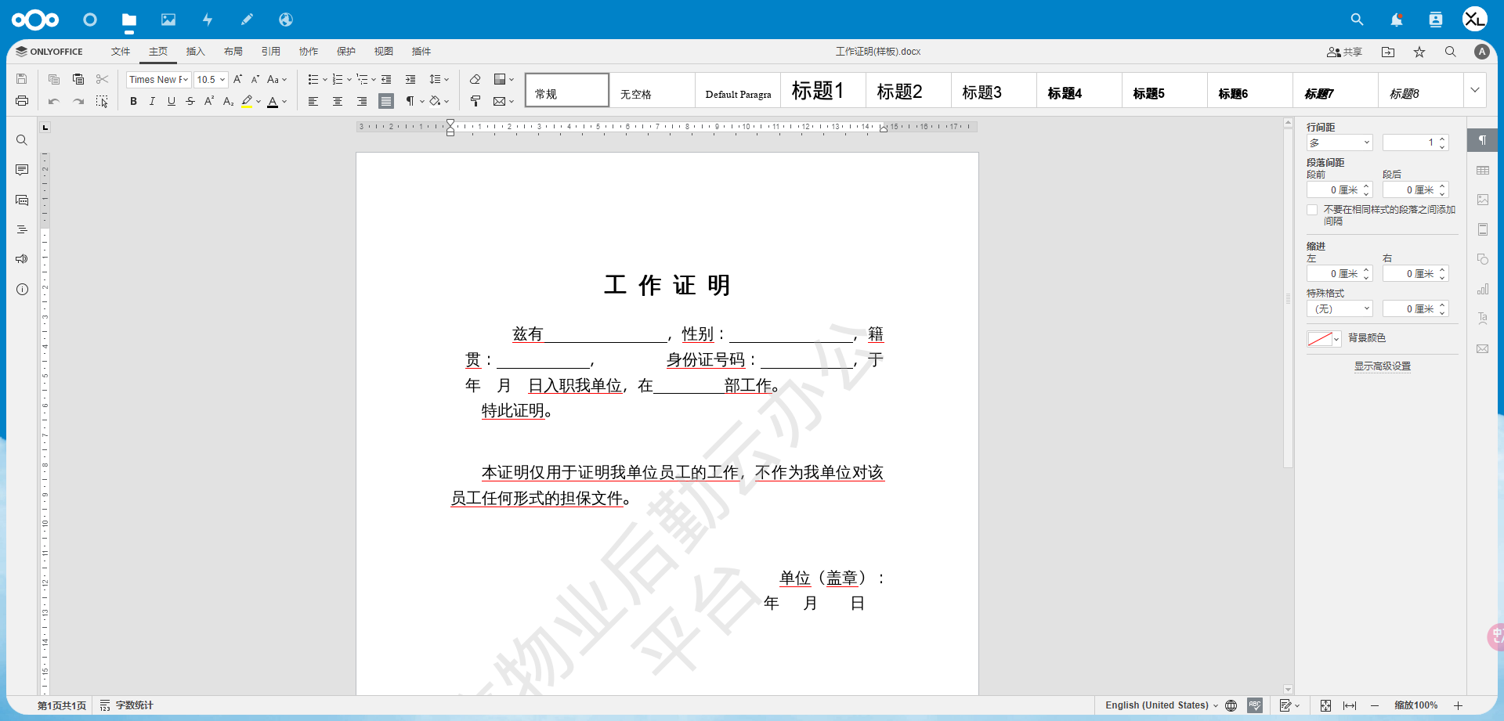This screenshot has height=721, width=1504.
Task: Apply strikethrough text formatting
Action: point(190,101)
